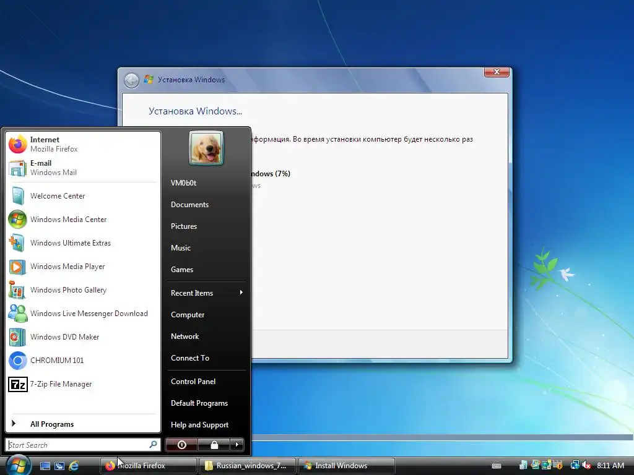Start Windows Media Player

[x=83, y=266]
